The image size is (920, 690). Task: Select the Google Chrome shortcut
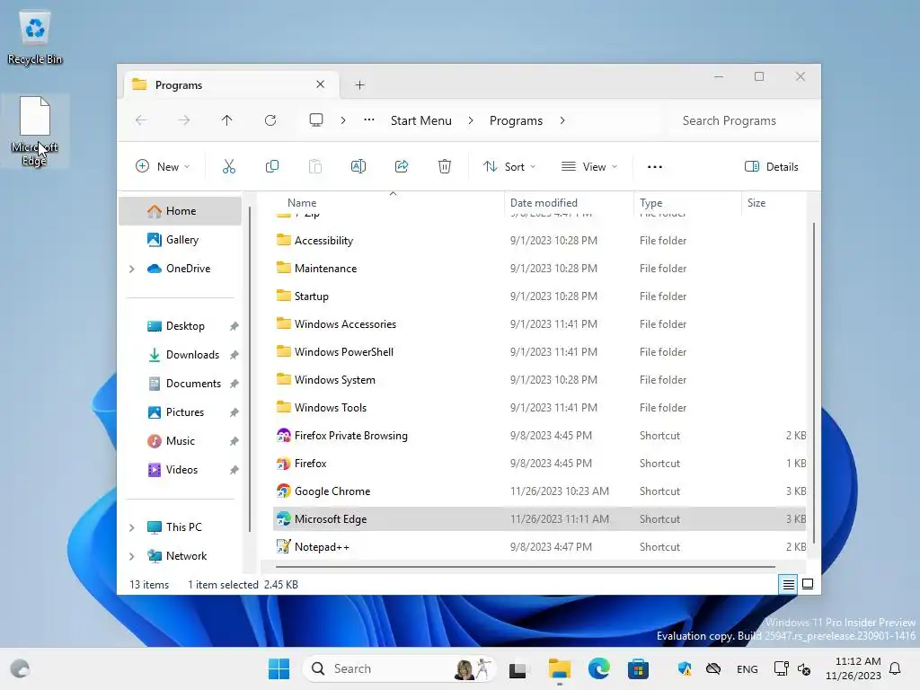coord(539,491)
